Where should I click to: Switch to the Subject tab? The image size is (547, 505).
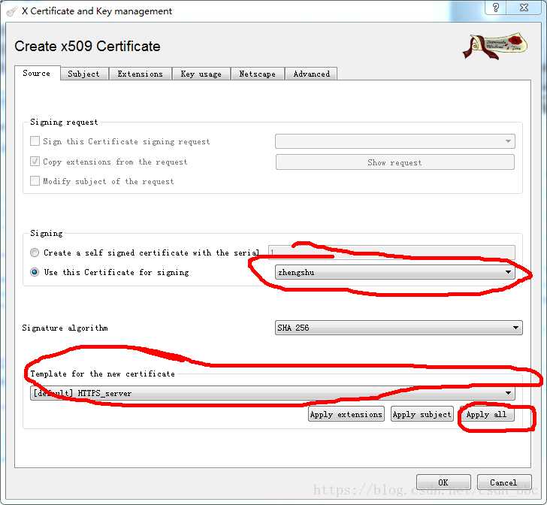pos(83,74)
